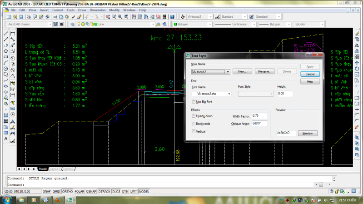This screenshot has width=363, height=204.
Task: Click the Rename... button
Action: pyautogui.click(x=264, y=71)
